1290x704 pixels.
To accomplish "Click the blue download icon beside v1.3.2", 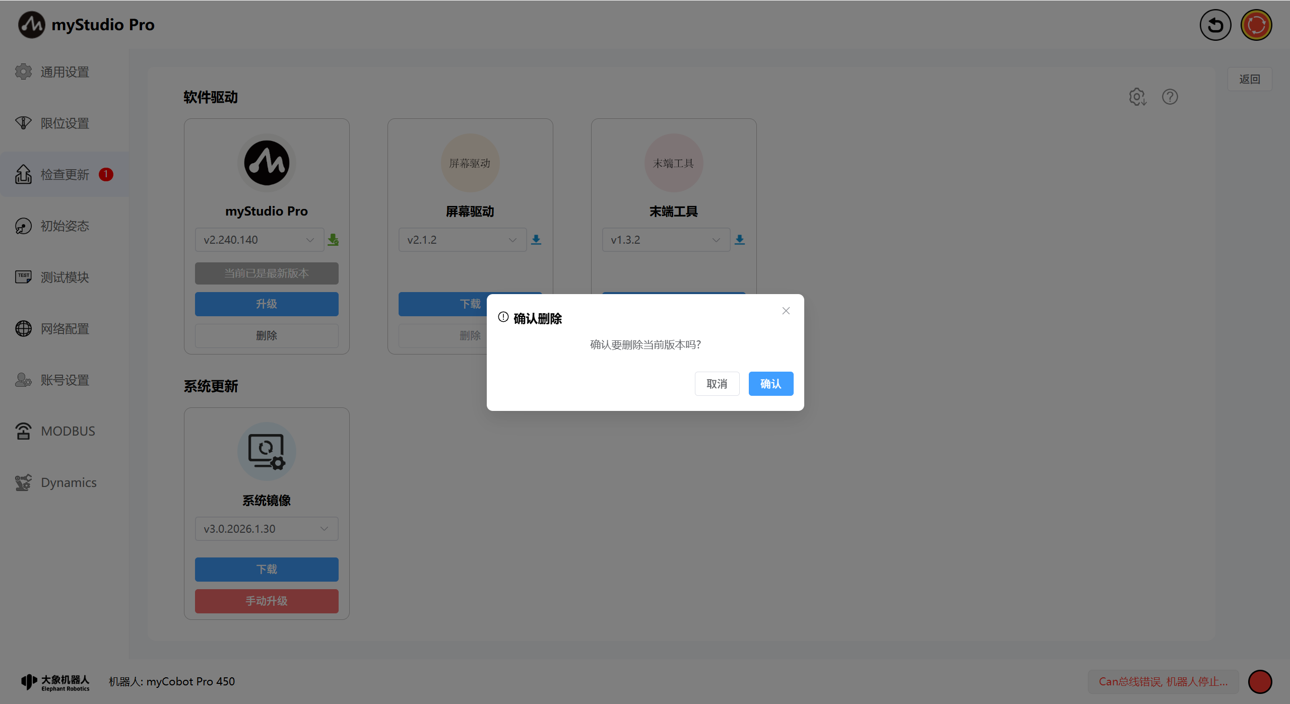I will click(739, 240).
